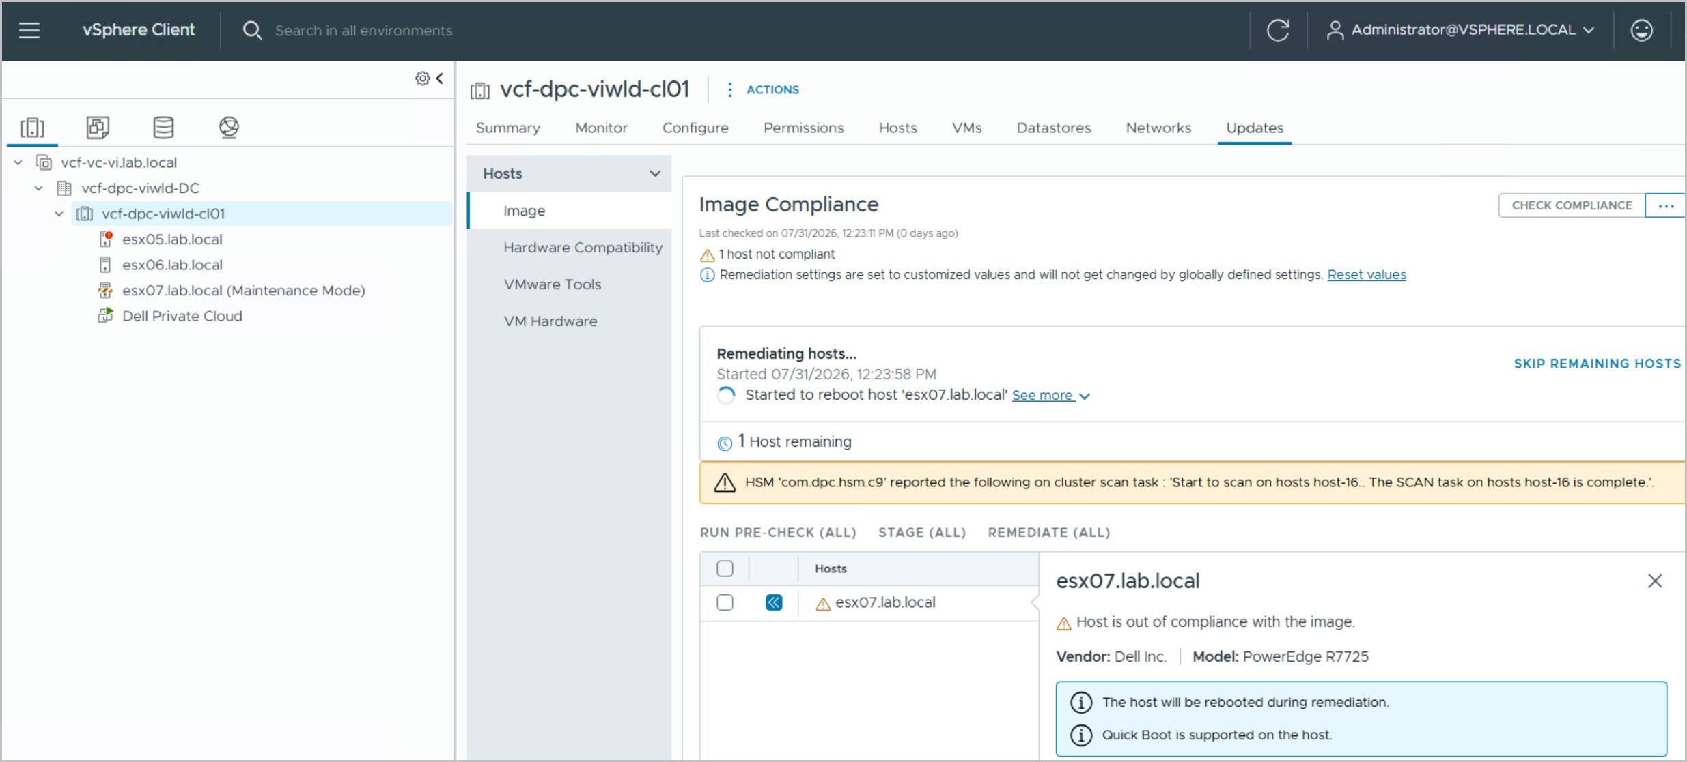This screenshot has height=762, width=1687.
Task: Click the warning icon beside 1 host not compliant
Action: (x=707, y=255)
